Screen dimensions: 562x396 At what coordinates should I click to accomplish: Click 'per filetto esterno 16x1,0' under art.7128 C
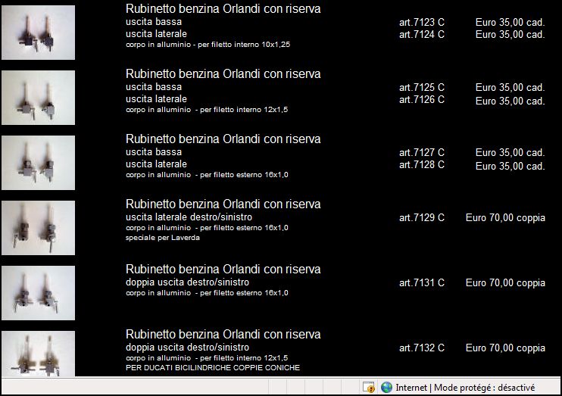(244, 175)
